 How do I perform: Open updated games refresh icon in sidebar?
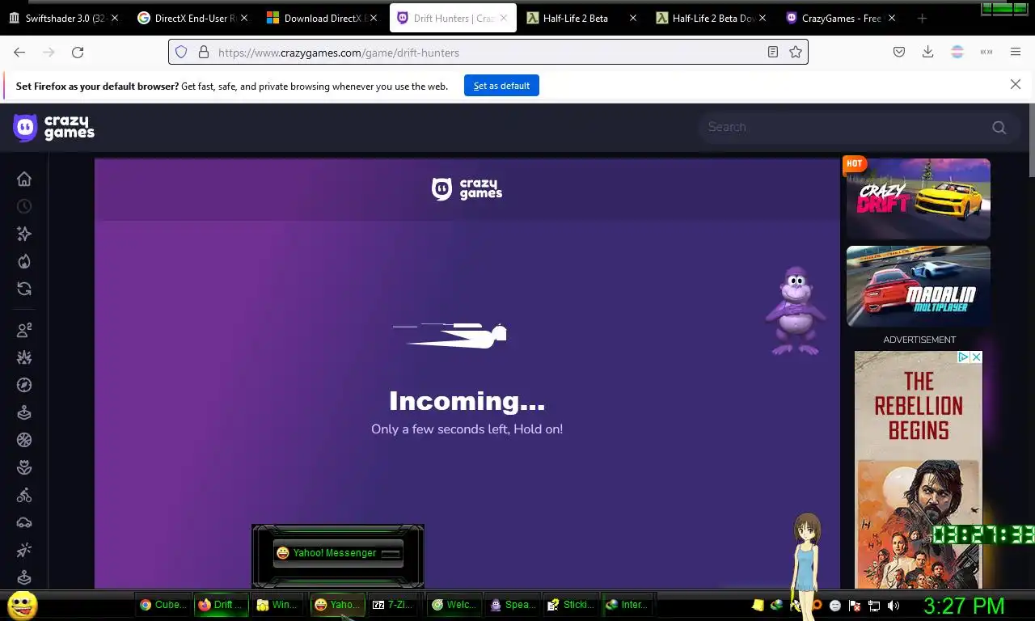24,289
